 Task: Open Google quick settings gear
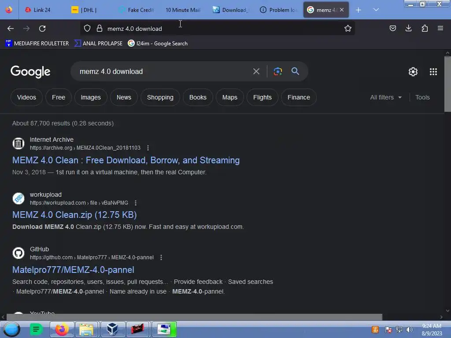click(x=413, y=72)
